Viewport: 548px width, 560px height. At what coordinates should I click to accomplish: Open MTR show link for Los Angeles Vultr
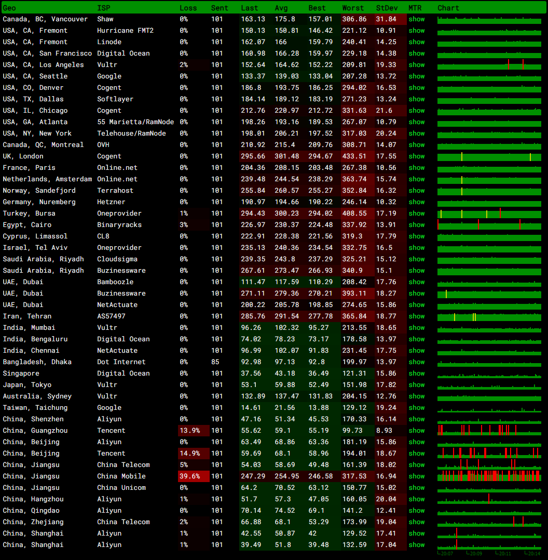(x=416, y=65)
